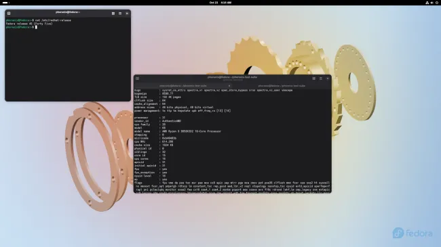Click 'cat /etc/redhat-release' command text

pos(53,20)
